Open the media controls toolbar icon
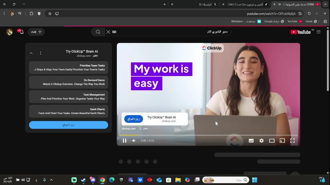This screenshot has width=330, height=185. [20, 14]
